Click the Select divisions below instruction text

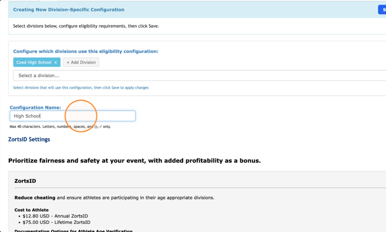[86, 26]
